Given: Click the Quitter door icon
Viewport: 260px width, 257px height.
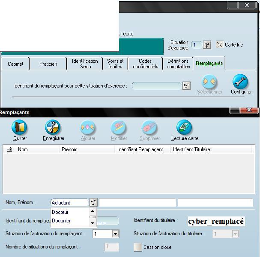Looking at the screenshot, I should pos(19,128).
